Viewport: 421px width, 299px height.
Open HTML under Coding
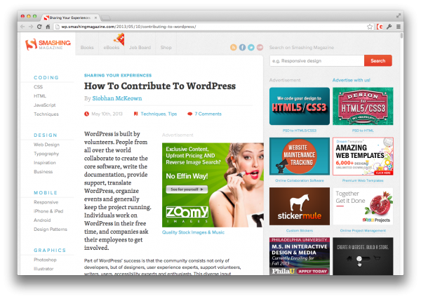40,96
